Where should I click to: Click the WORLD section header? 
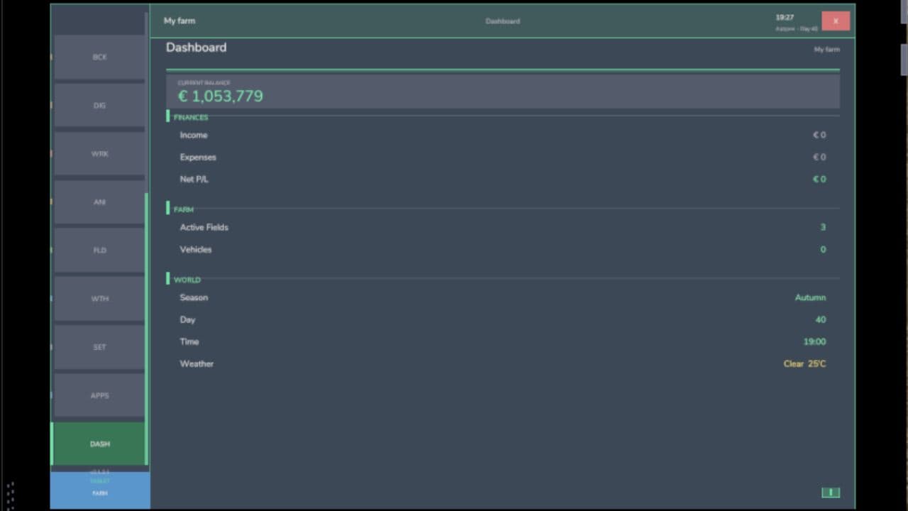pyautogui.click(x=187, y=280)
